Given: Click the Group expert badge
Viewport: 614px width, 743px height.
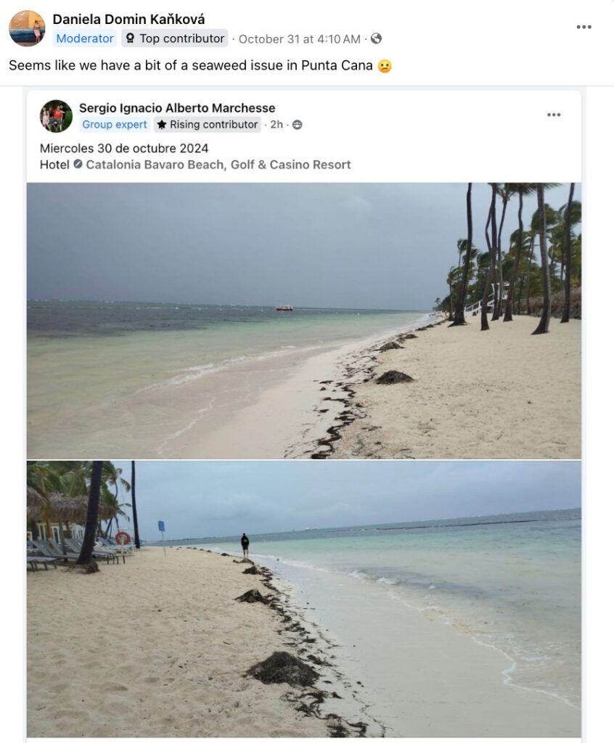Looking at the screenshot, I should [115, 125].
